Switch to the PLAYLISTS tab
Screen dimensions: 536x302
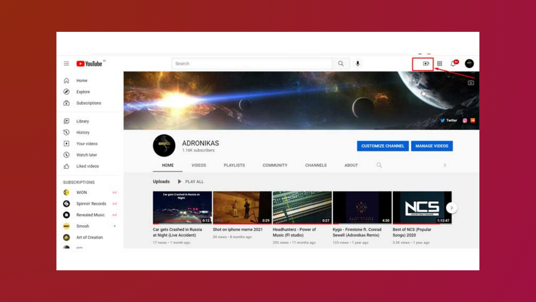coord(234,165)
